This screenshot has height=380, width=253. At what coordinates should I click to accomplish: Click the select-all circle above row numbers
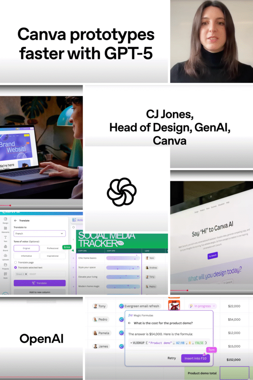(x=73, y=227)
